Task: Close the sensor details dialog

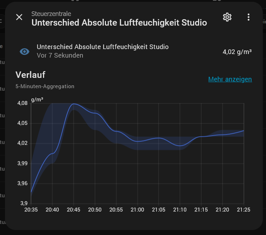Action: [x=19, y=17]
